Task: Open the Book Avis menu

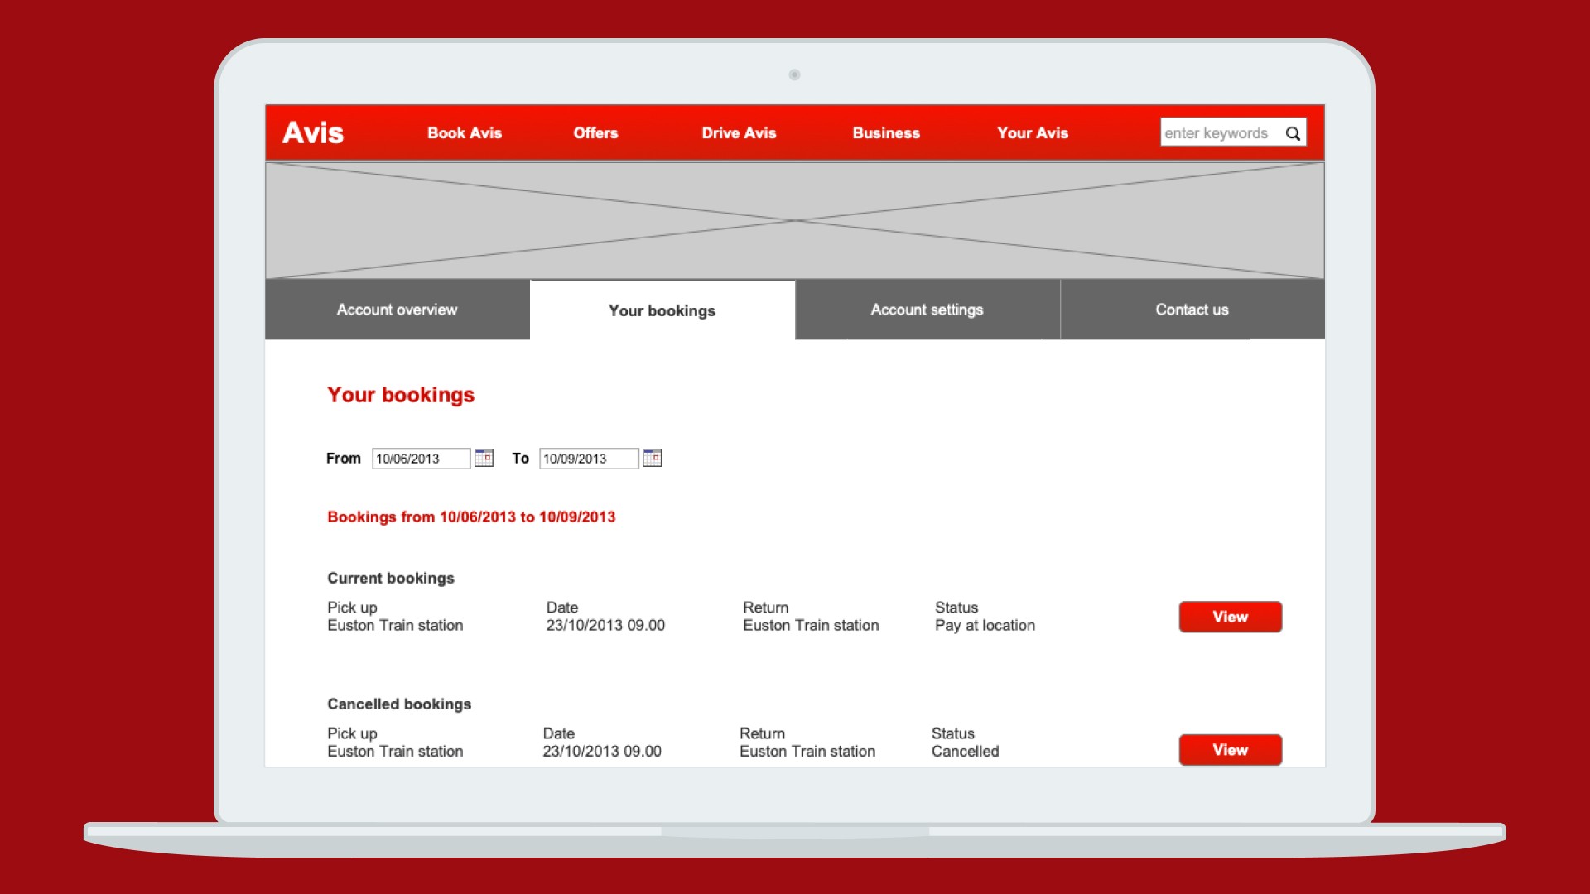Action: (x=464, y=132)
